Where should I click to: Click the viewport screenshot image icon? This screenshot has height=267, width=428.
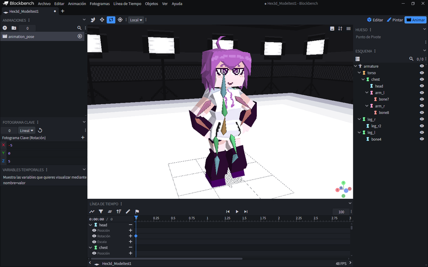tap(332, 28)
